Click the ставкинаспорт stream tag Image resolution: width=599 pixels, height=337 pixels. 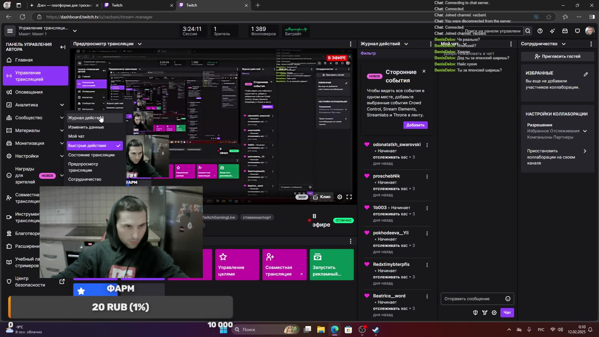tap(257, 217)
